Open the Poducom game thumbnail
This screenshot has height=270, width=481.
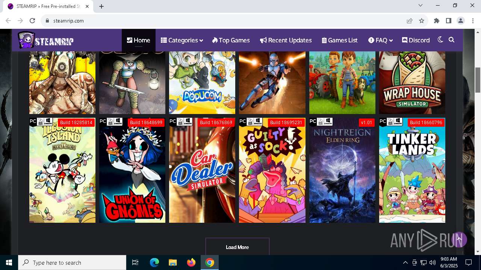coord(202,82)
